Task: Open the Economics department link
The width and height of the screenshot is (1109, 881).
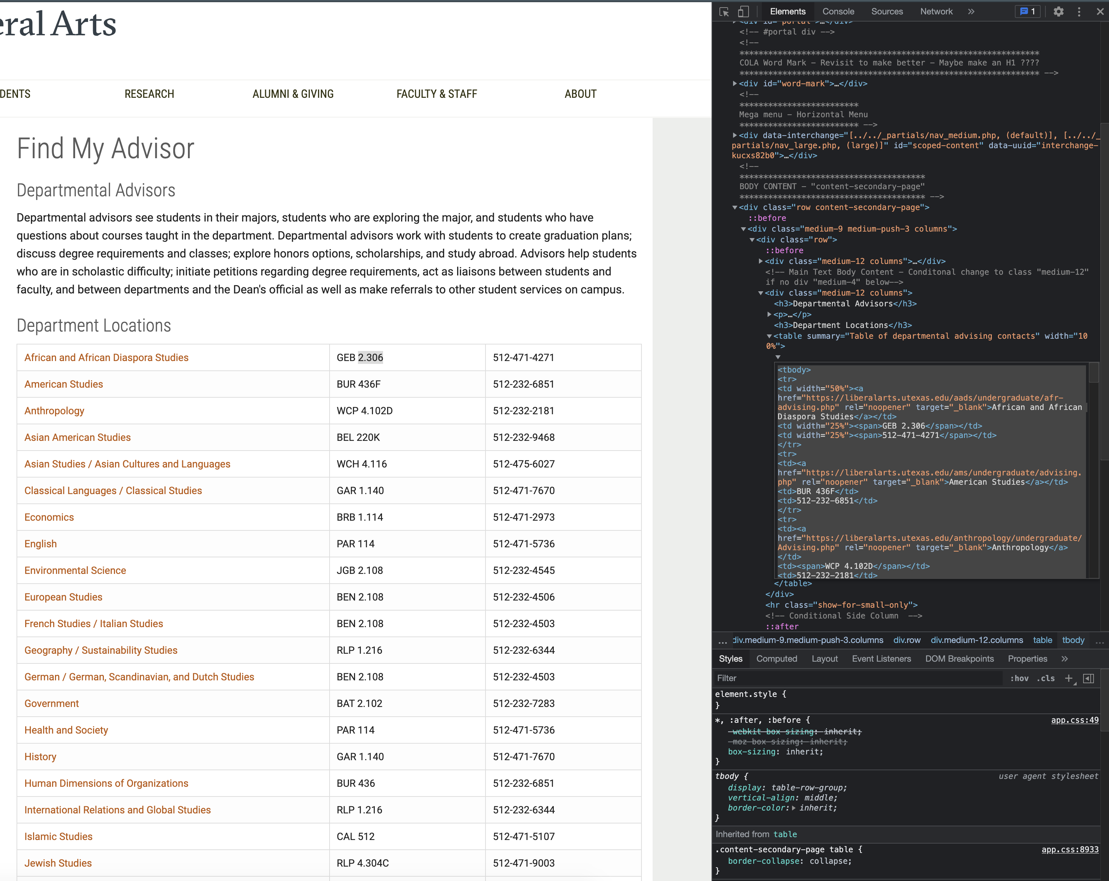Action: (49, 517)
